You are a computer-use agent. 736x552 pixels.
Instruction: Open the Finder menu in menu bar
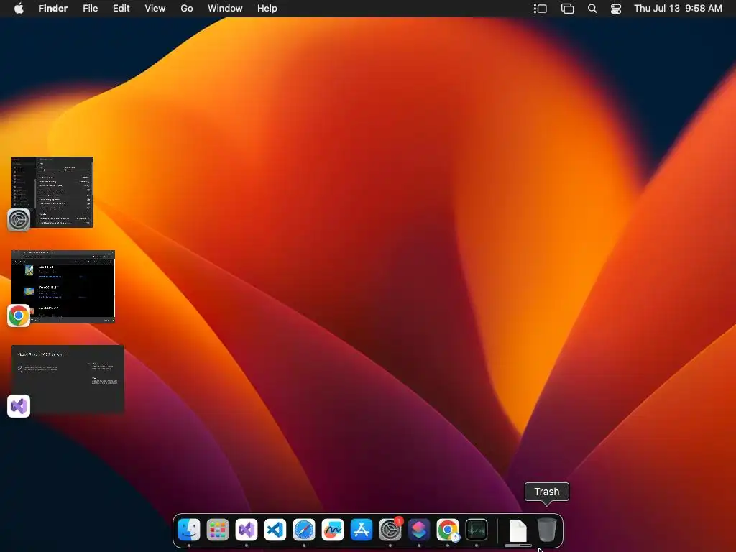(53, 8)
